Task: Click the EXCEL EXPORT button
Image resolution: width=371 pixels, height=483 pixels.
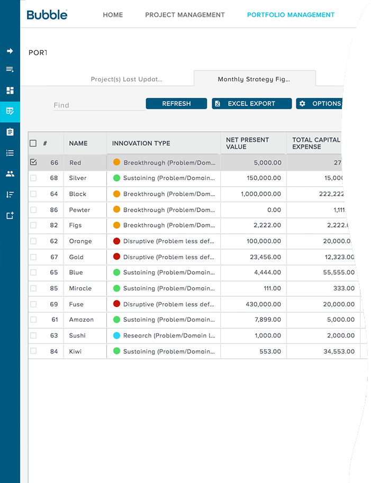Action: (252, 104)
